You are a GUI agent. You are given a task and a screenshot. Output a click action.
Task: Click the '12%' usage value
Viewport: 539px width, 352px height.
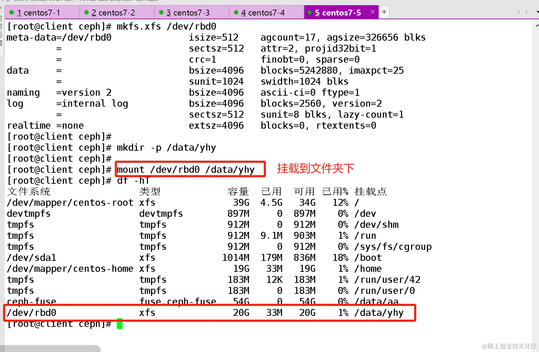[340, 203]
